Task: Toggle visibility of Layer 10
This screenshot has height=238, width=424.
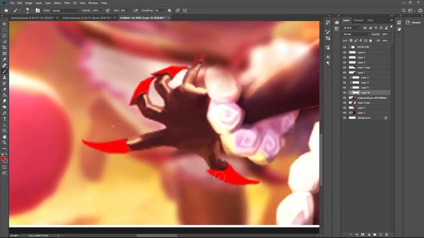Action: pos(344,93)
